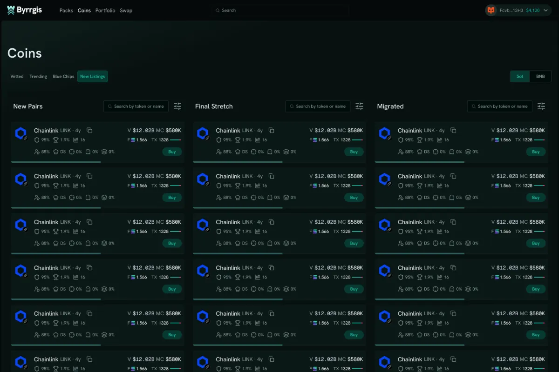Buy third Chainlink in Final Stretch
Screen dimensions: 559x372
pos(354,243)
